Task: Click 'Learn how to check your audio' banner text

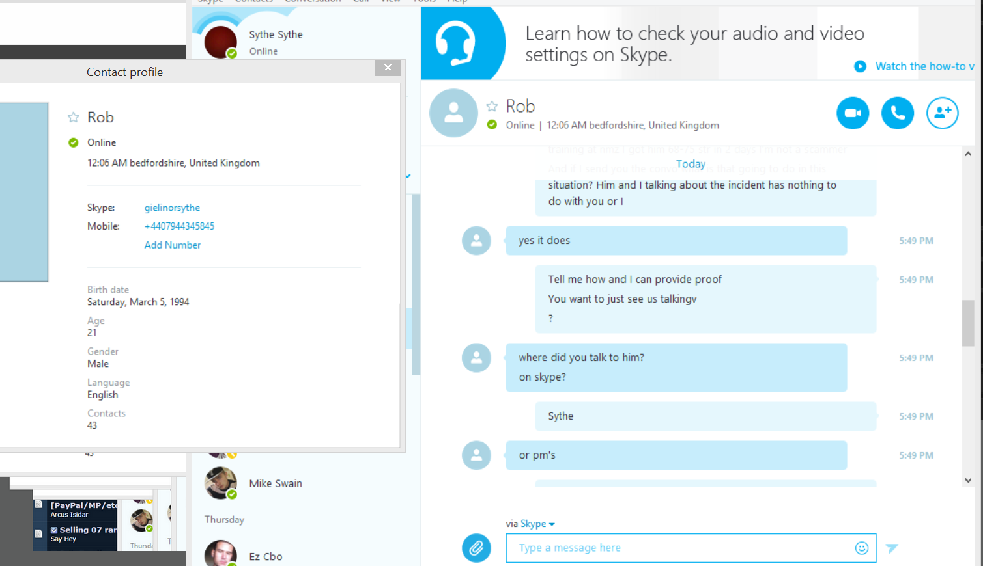Action: click(694, 44)
